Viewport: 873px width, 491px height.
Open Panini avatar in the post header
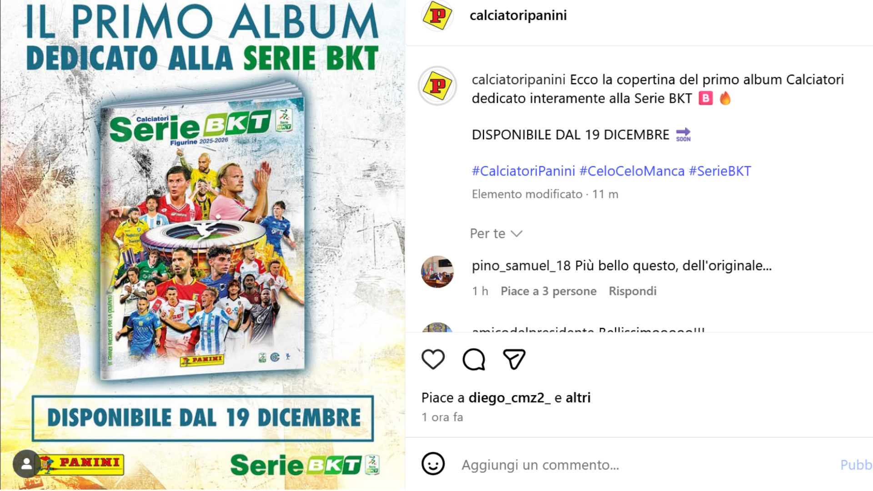(x=437, y=15)
